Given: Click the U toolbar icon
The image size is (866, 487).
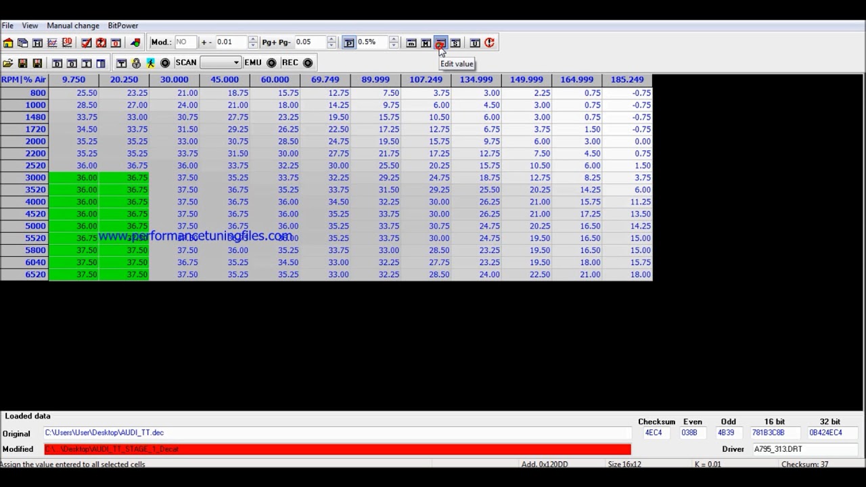Looking at the screenshot, I should [475, 43].
